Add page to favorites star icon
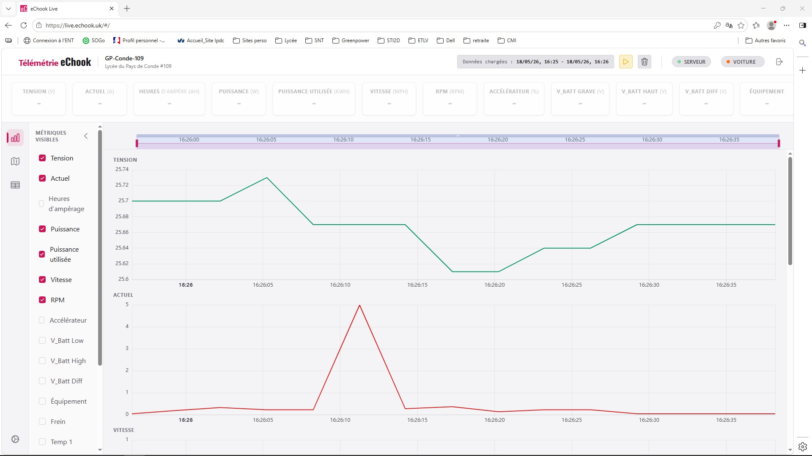Image resolution: width=812 pixels, height=456 pixels. coord(741,25)
